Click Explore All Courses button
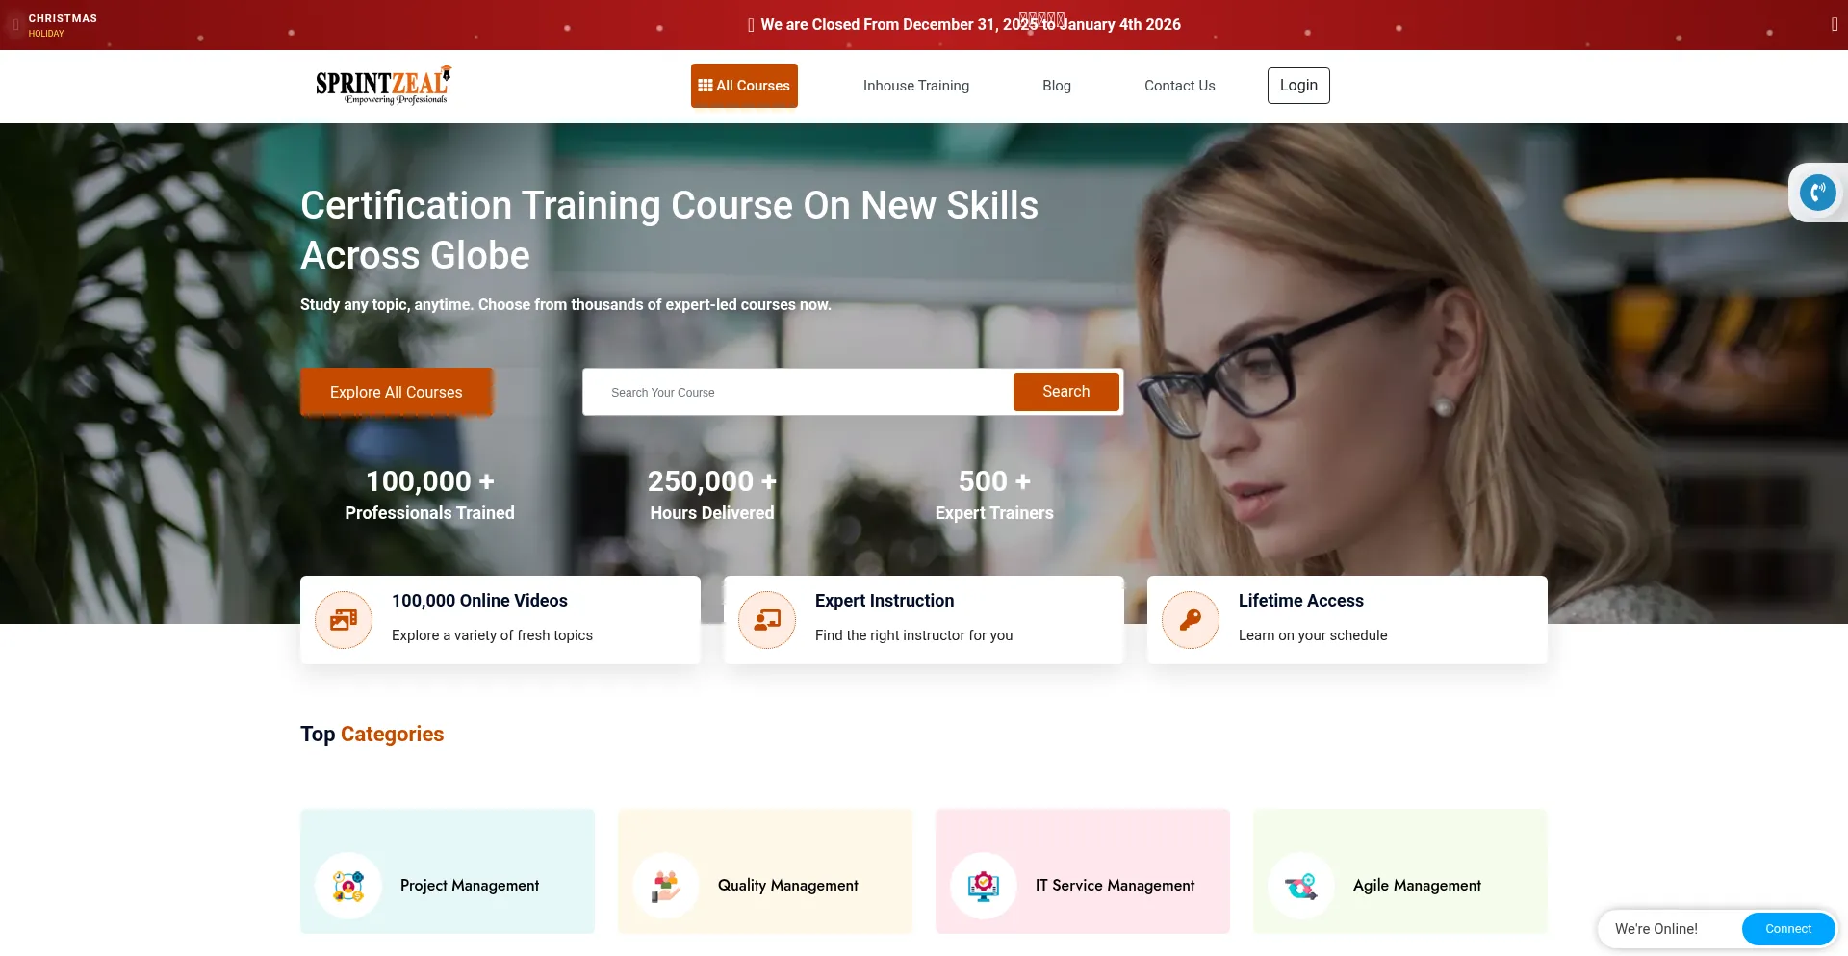Image resolution: width=1848 pixels, height=956 pixels. (396, 392)
